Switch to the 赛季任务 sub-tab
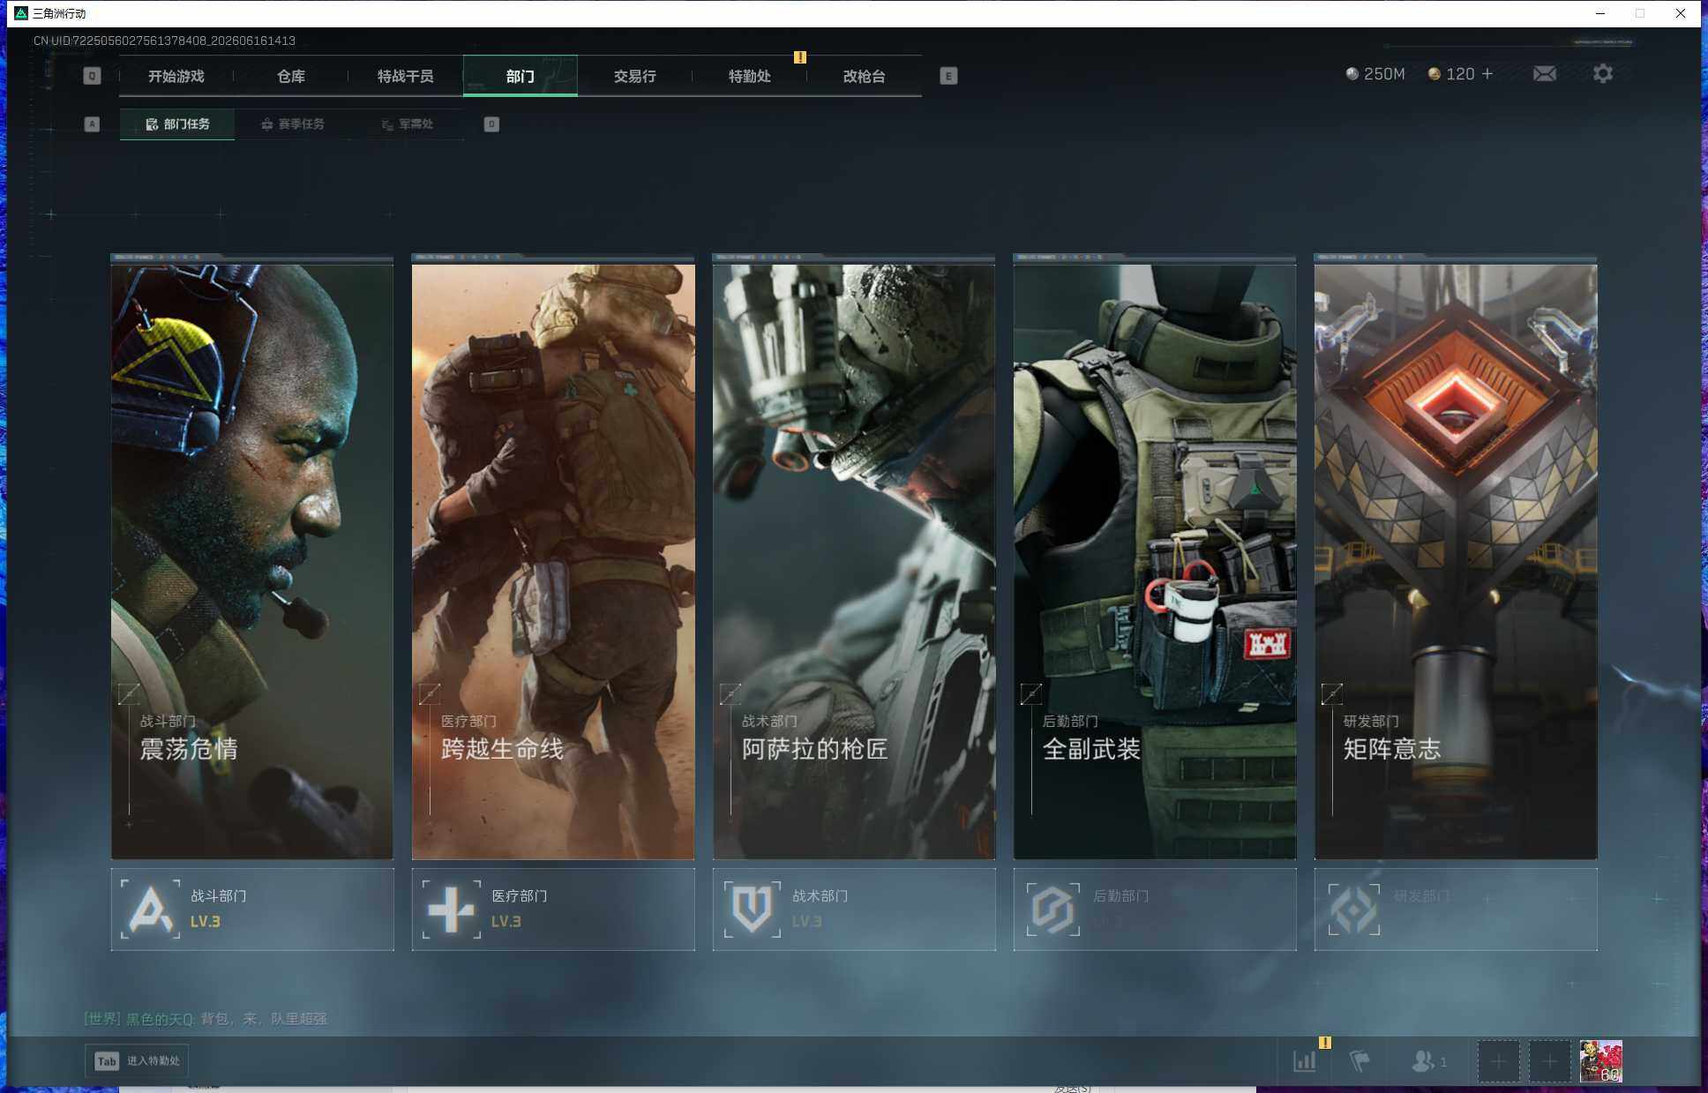 tap(292, 124)
